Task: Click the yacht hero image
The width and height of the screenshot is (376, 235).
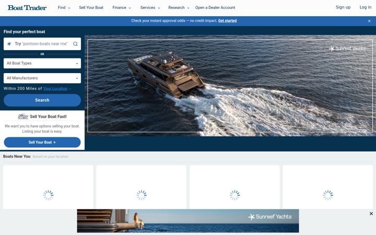Action: (x=230, y=86)
